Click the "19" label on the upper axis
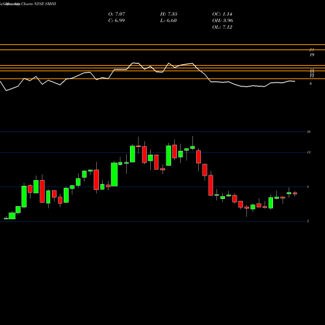This screenshot has width=325, height=325. pyautogui.click(x=312, y=55)
